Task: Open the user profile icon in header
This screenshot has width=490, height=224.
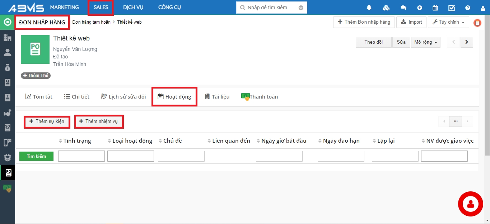Action: coord(483,8)
